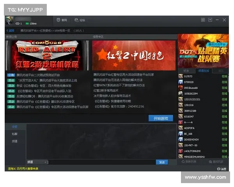
Task: Click the LV level badge icon
Action: pos(18,23)
